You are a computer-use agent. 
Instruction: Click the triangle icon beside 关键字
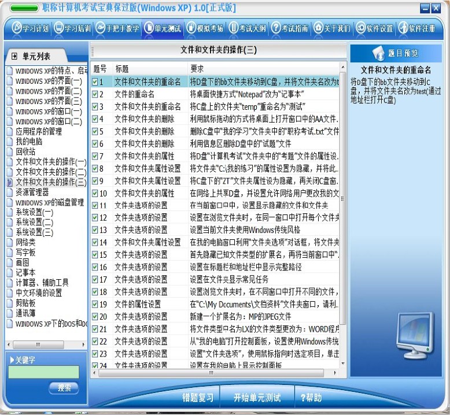pos(12,360)
